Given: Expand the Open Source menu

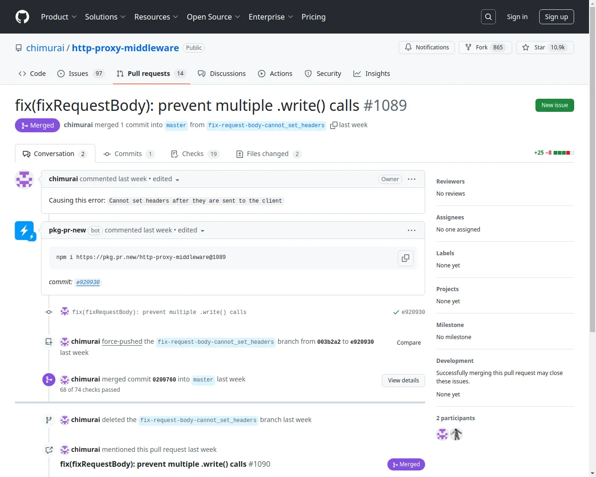Looking at the screenshot, I should point(213,17).
